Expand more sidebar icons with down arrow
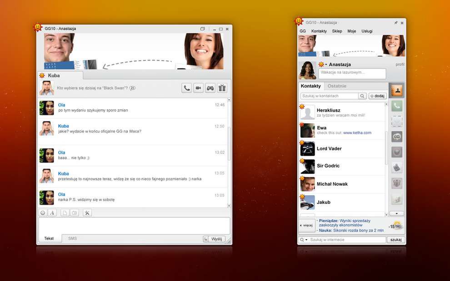 coord(397,213)
